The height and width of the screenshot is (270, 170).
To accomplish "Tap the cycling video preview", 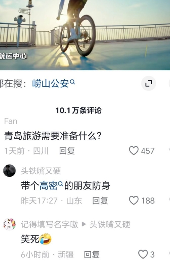I will point(85,35).
